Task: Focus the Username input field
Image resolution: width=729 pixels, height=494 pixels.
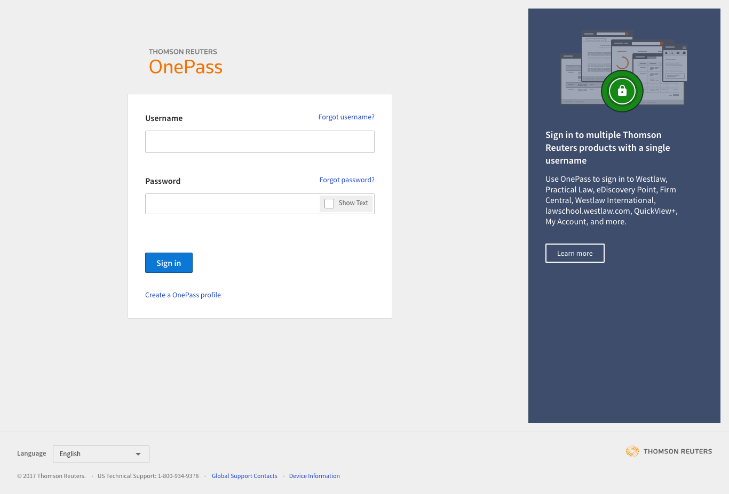Action: [x=259, y=142]
